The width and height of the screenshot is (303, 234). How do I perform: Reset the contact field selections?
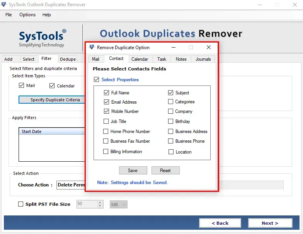[165, 170]
